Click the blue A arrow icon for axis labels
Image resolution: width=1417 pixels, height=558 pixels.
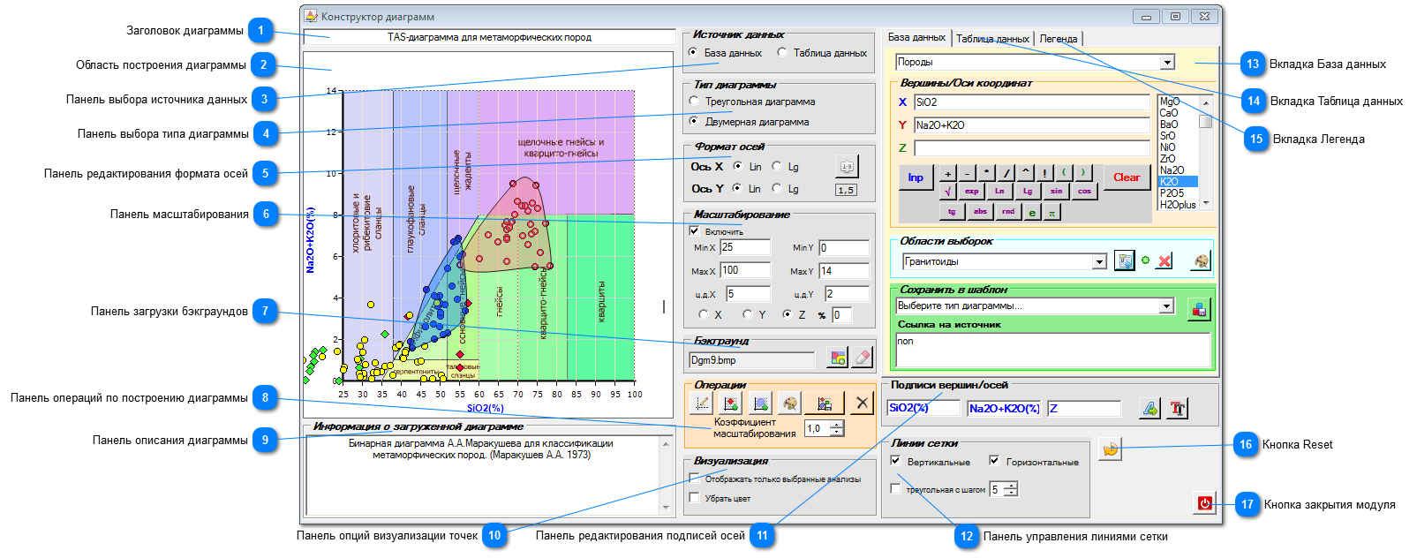[x=1150, y=408]
